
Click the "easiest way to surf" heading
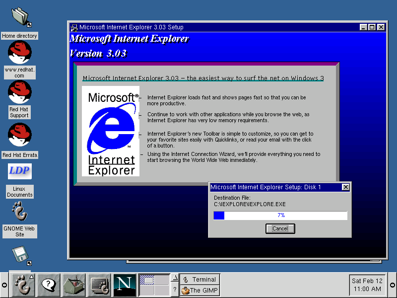(x=203, y=78)
